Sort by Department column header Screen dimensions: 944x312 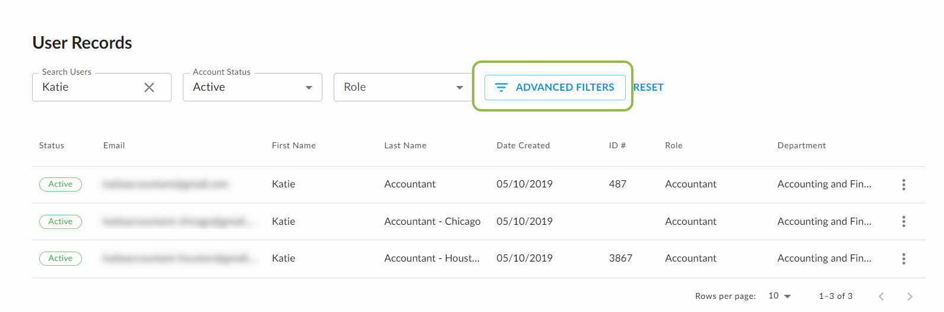(x=802, y=145)
